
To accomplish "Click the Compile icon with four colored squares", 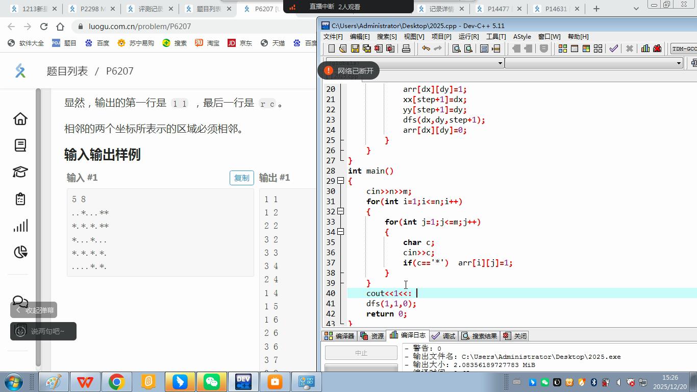I will click(x=563, y=48).
